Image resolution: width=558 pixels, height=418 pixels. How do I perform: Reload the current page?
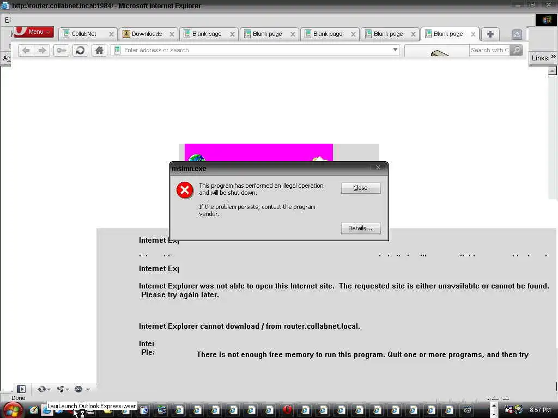point(81,50)
